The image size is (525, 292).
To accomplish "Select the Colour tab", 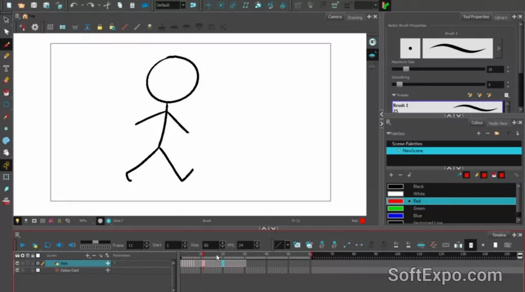I will (x=477, y=123).
